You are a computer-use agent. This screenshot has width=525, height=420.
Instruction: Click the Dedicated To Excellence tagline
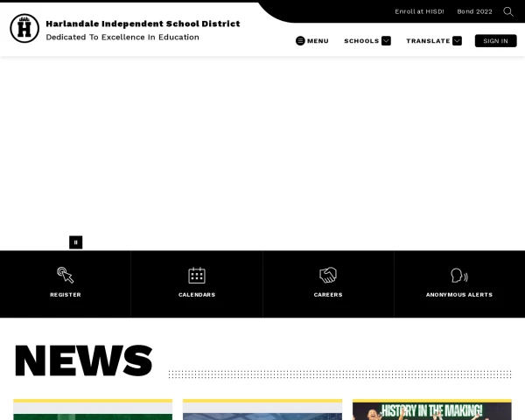click(122, 37)
